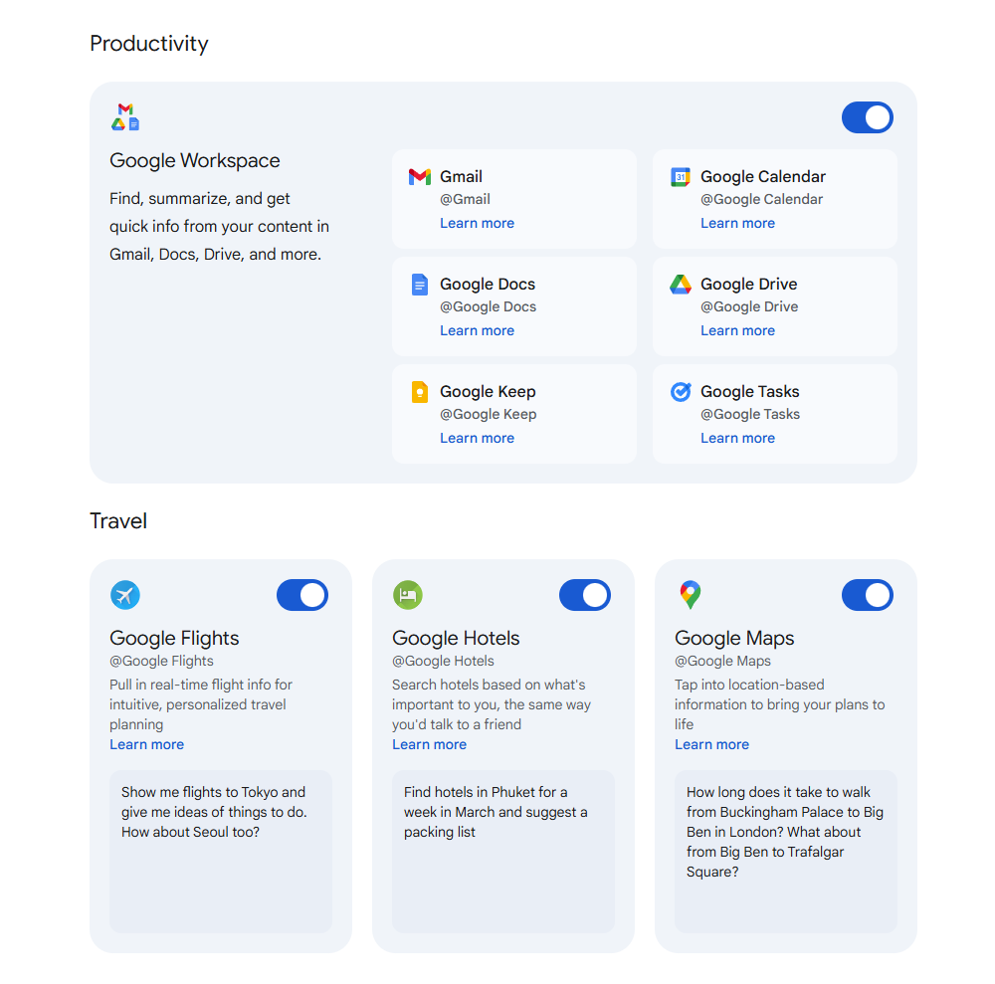Screen dimensions: 995x984
Task: Click the 'Pull in real-time flight info' description
Action: click(x=201, y=704)
